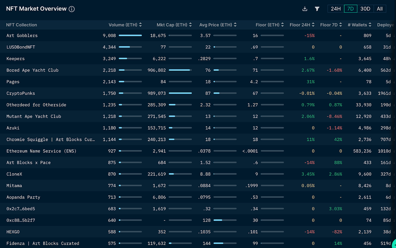396x248 pixels.
Task: Click the NFT Collection column header
Action: (21, 25)
